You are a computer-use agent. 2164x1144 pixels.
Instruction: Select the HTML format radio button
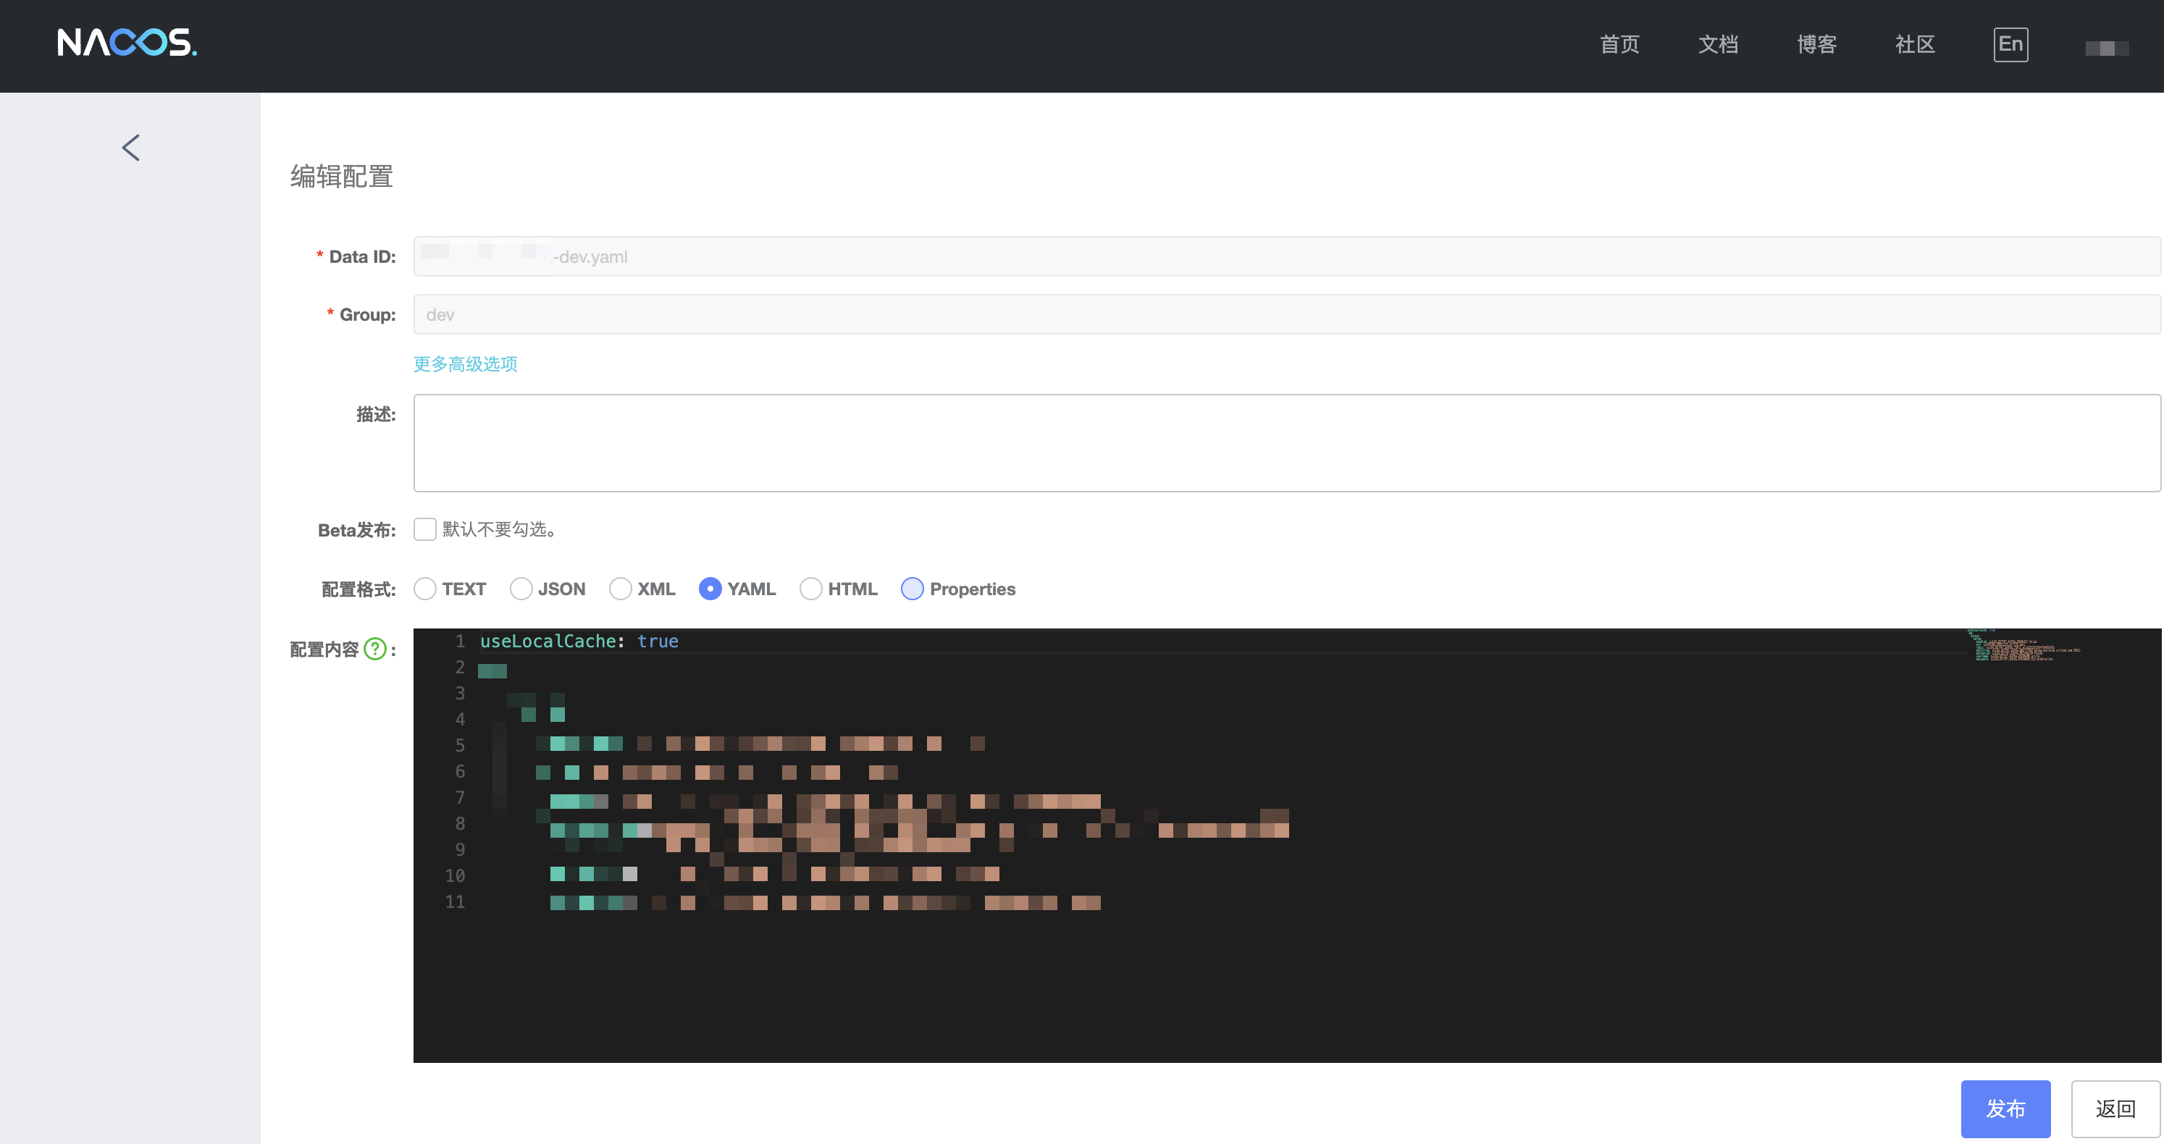click(810, 589)
